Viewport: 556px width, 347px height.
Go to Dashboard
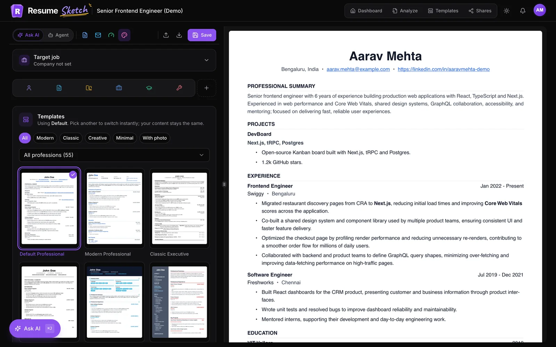pos(366,11)
